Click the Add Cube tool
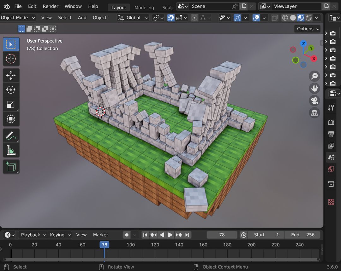 [11, 167]
